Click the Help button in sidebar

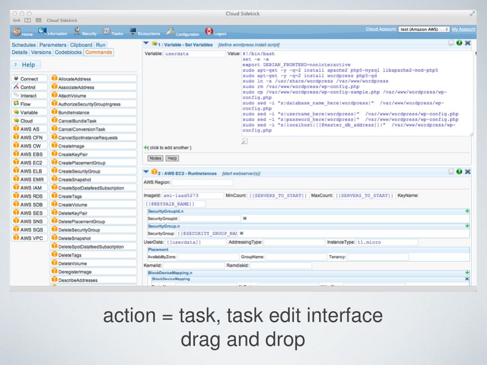click(x=26, y=65)
